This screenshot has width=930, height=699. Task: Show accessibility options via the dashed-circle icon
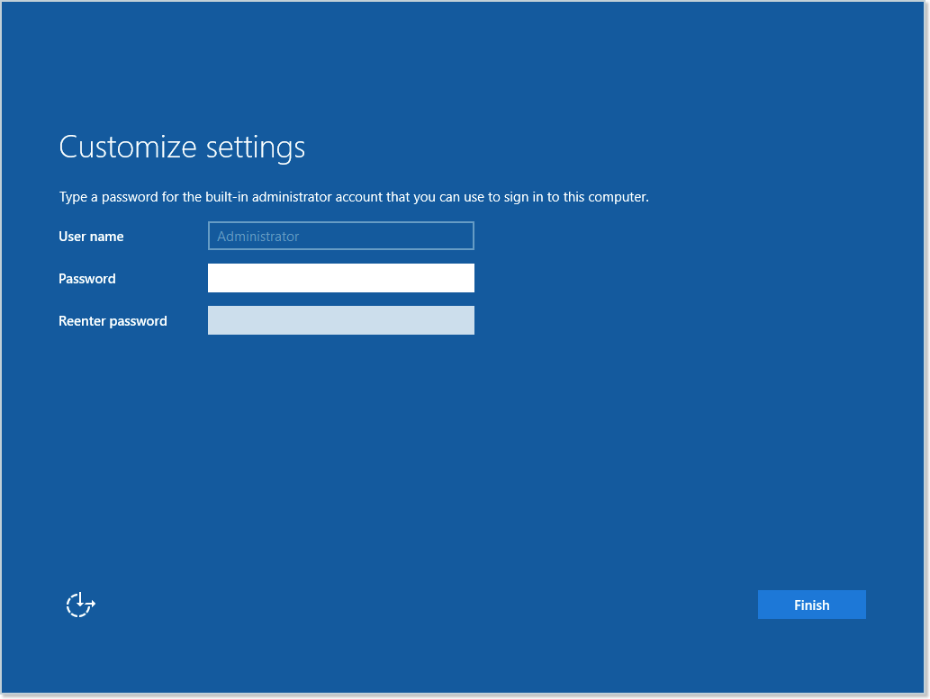pyautogui.click(x=80, y=605)
